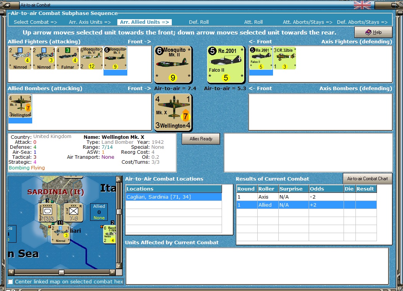Image resolution: width=403 pixels, height=291 pixels.
Task: Click the Die column header
Action: point(350,189)
